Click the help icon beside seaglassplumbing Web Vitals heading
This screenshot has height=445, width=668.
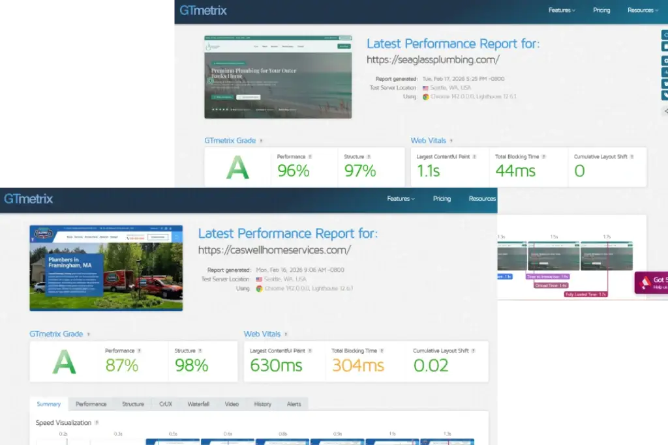coord(451,141)
